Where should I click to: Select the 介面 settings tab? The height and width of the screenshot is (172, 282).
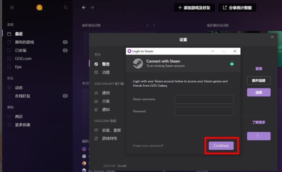point(106,101)
